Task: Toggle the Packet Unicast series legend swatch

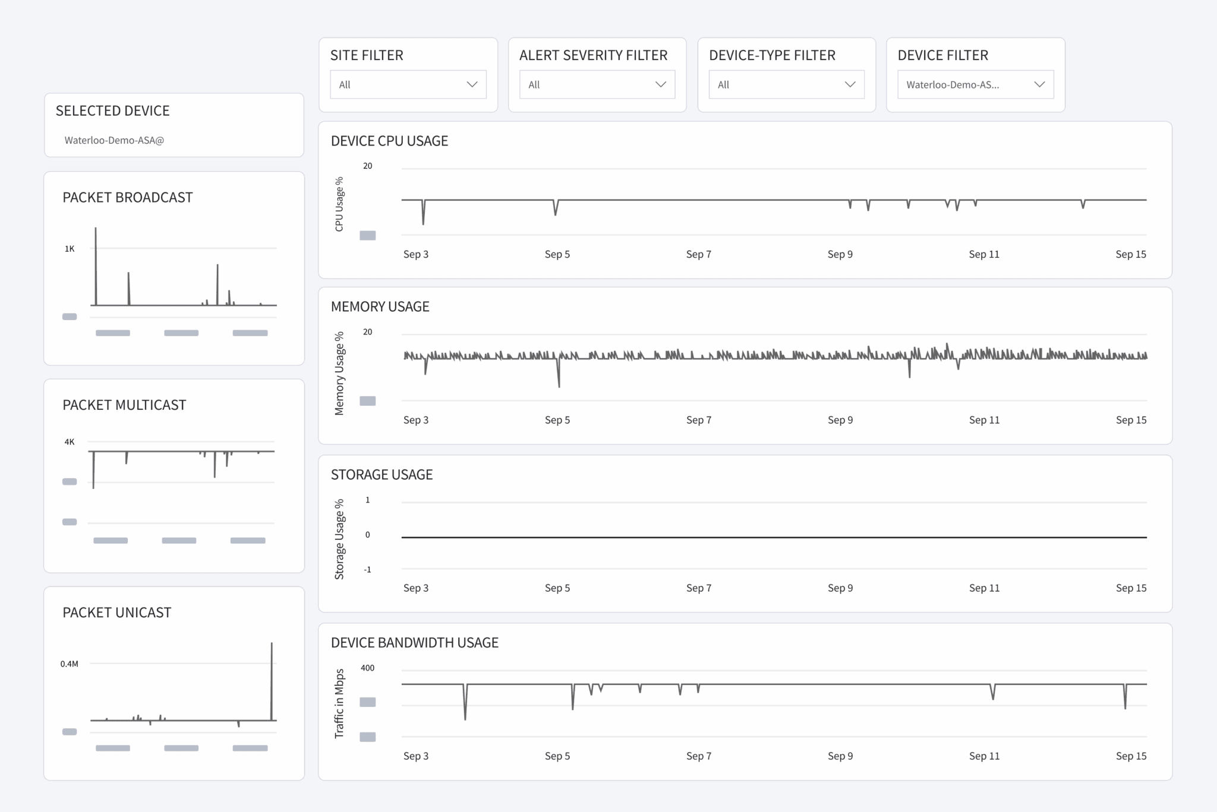Action: (69, 732)
